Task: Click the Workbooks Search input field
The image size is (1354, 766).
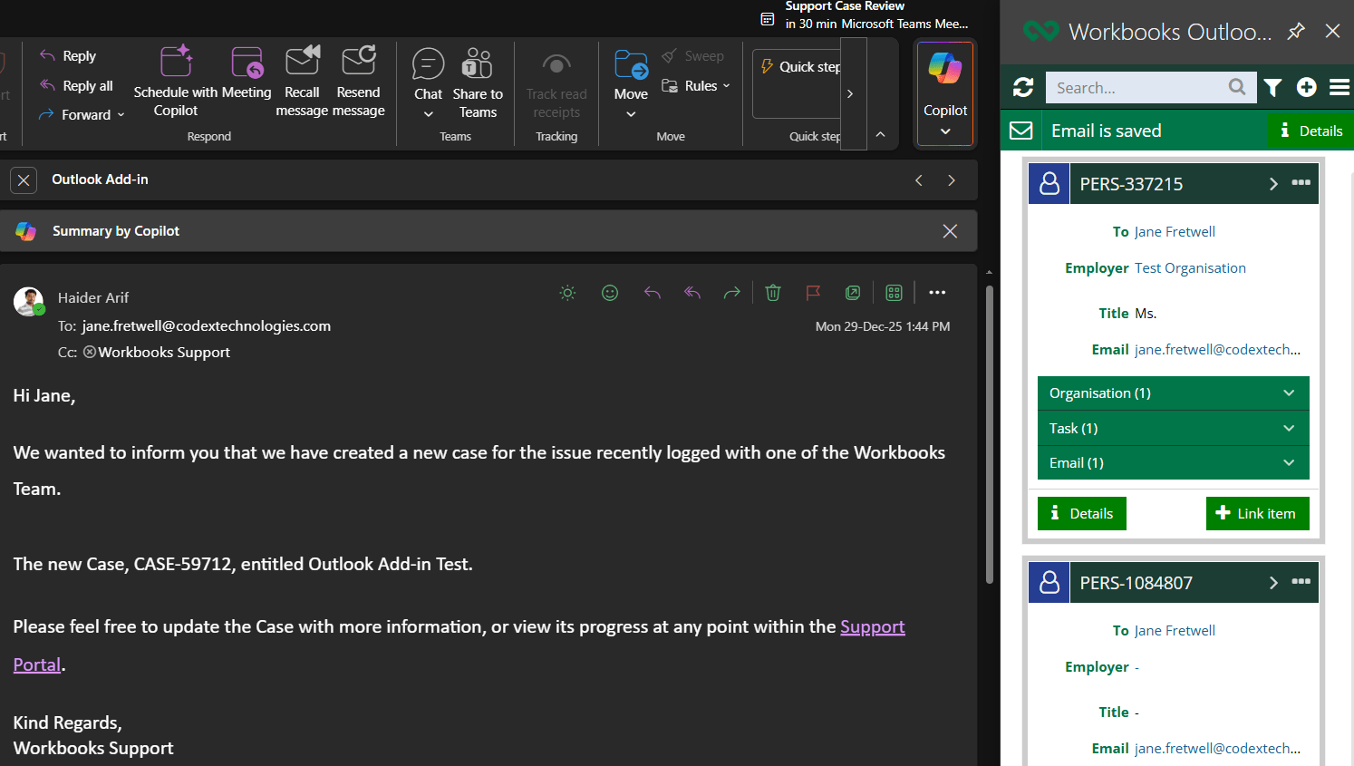Action: 1136,88
